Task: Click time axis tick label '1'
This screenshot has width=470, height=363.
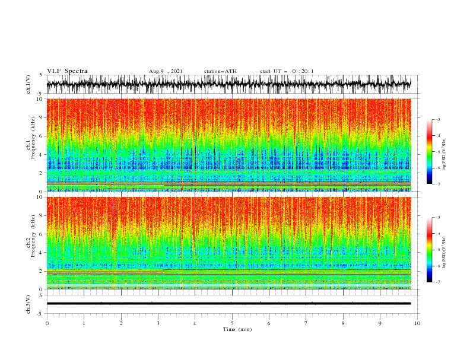Action: (84, 323)
